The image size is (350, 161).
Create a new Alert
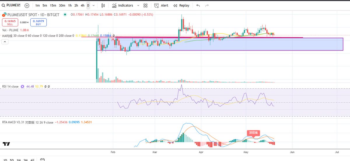(161, 6)
